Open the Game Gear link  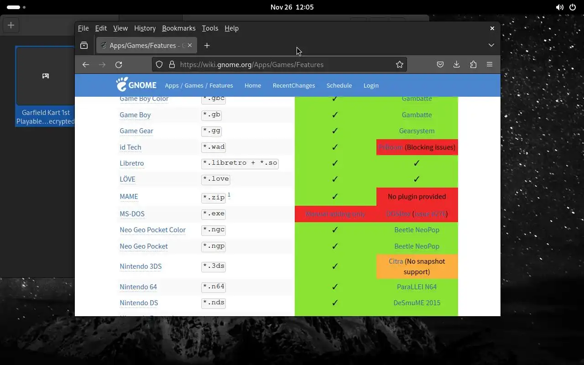click(136, 131)
